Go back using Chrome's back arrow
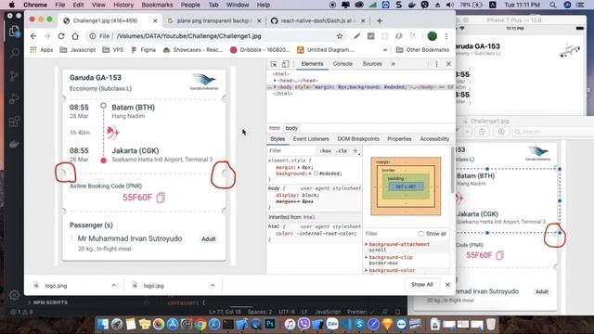Viewport: 594px width, 334px height. point(33,36)
